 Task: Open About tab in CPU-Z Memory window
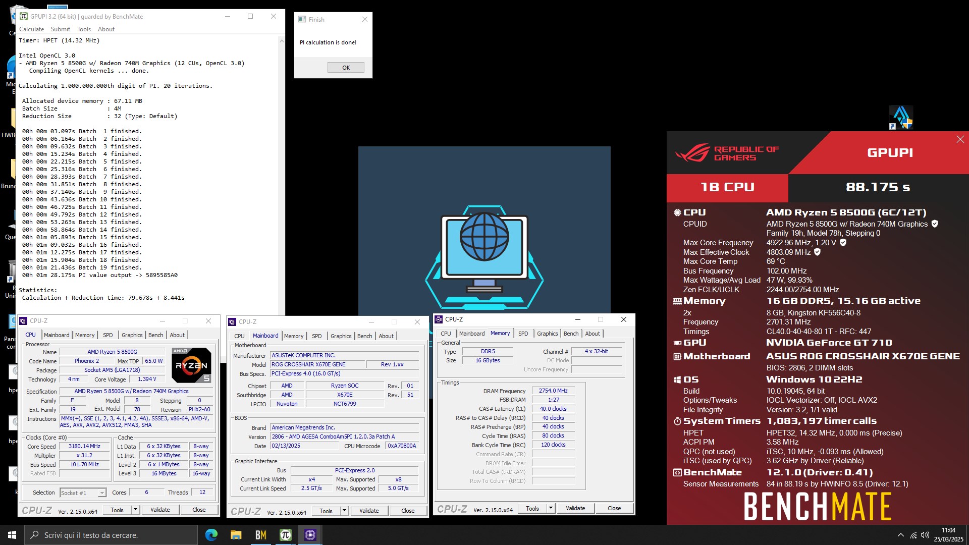593,334
